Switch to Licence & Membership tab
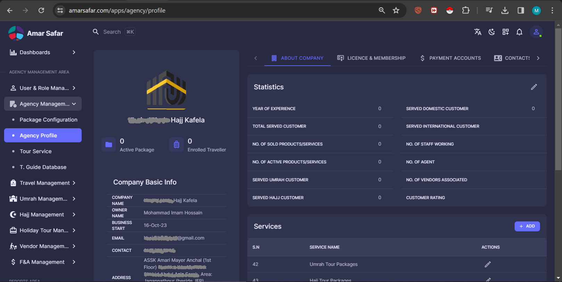This screenshot has height=282, width=562. pos(371,58)
